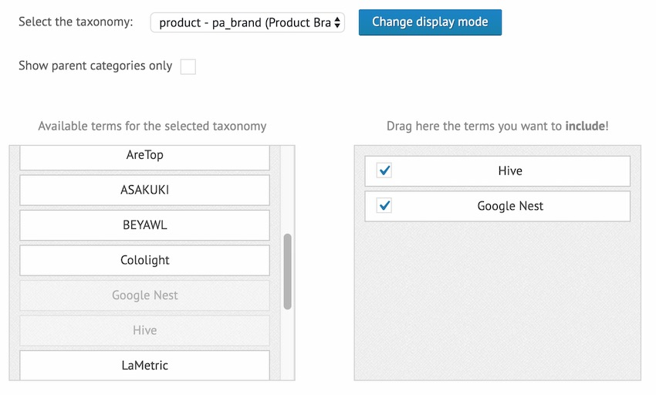
Task: Click the Hive label in the include panel
Action: (510, 170)
